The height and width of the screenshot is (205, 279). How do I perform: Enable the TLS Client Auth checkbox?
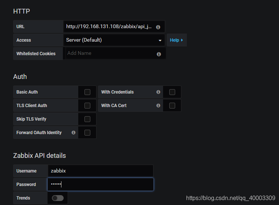[x=87, y=106]
